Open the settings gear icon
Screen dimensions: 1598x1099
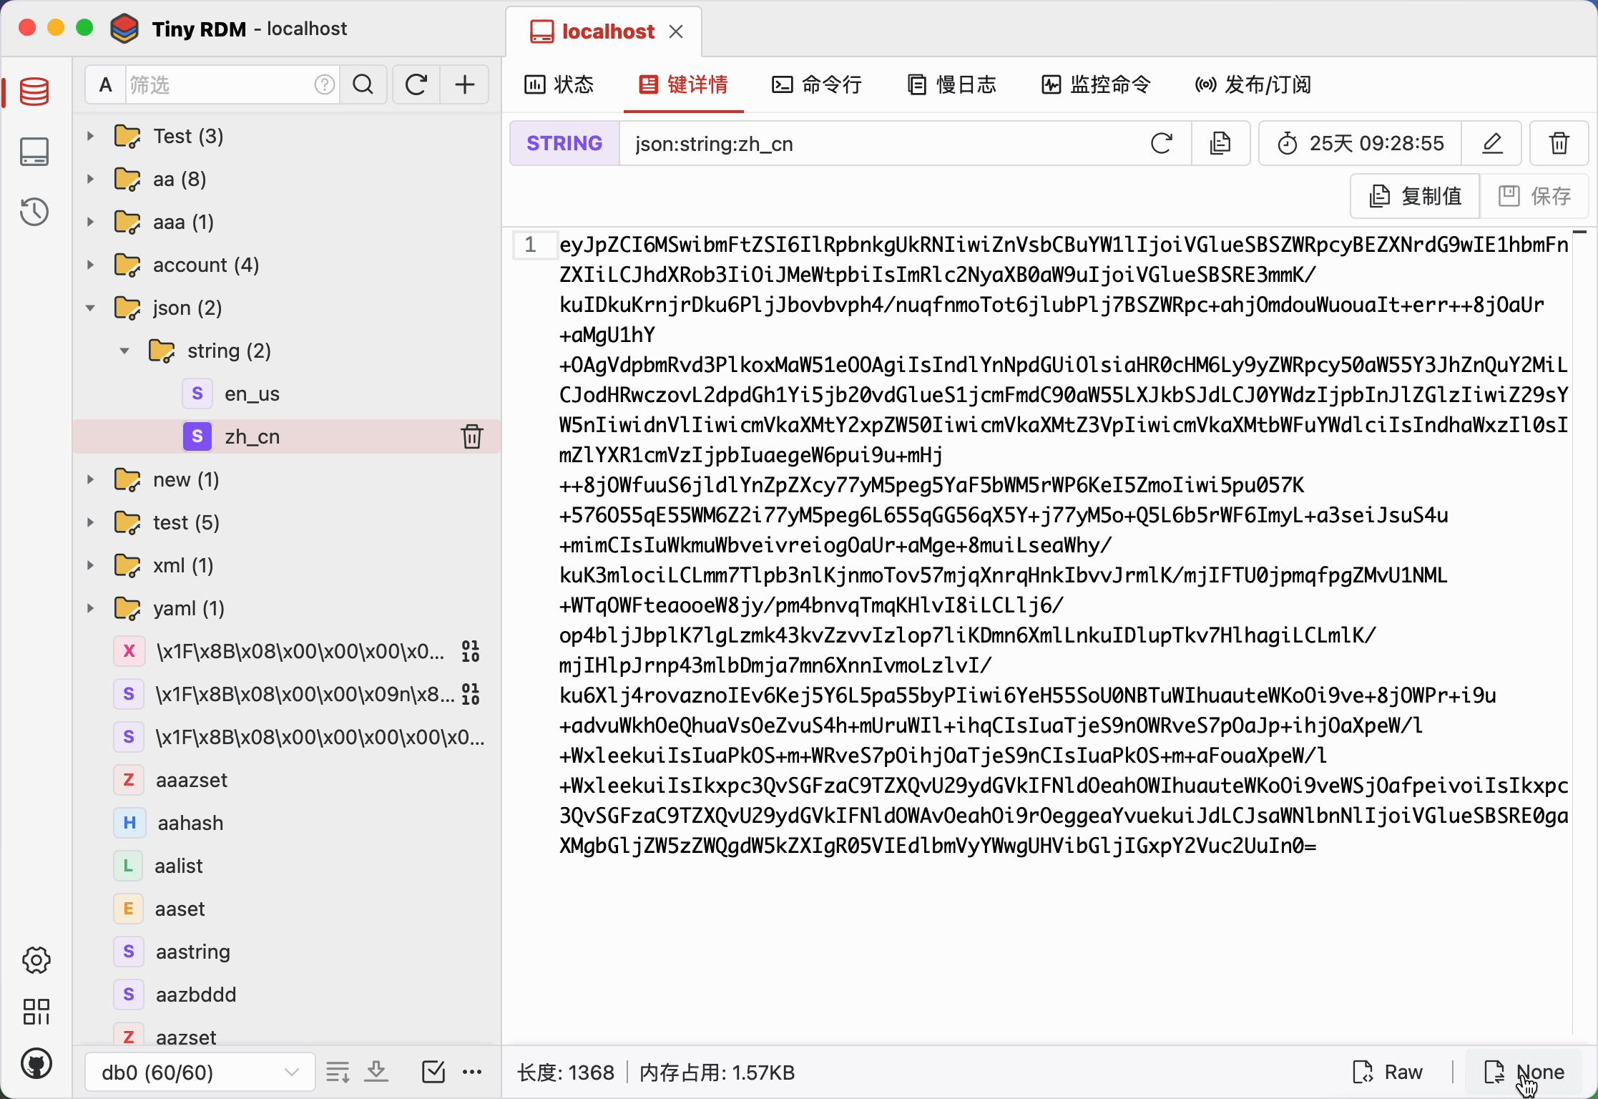click(36, 960)
